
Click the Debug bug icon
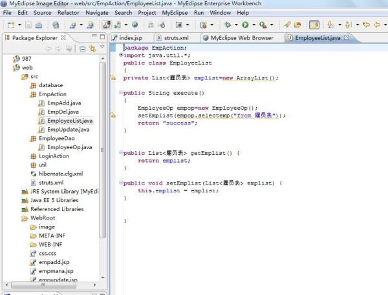[x=228, y=25]
